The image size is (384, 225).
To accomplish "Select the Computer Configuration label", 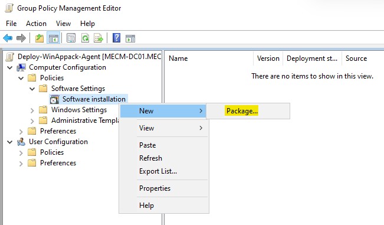I will tap(67, 67).
